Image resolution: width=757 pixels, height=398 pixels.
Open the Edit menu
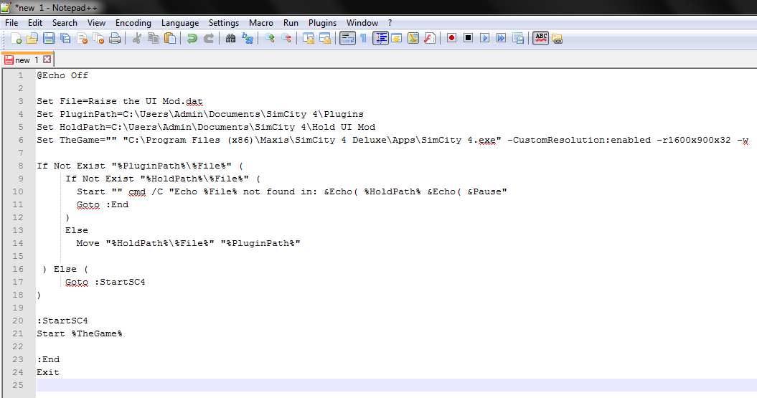(34, 23)
